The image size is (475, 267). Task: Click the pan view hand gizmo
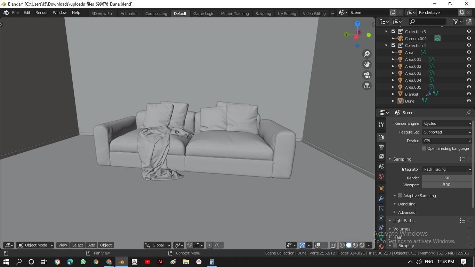367,64
